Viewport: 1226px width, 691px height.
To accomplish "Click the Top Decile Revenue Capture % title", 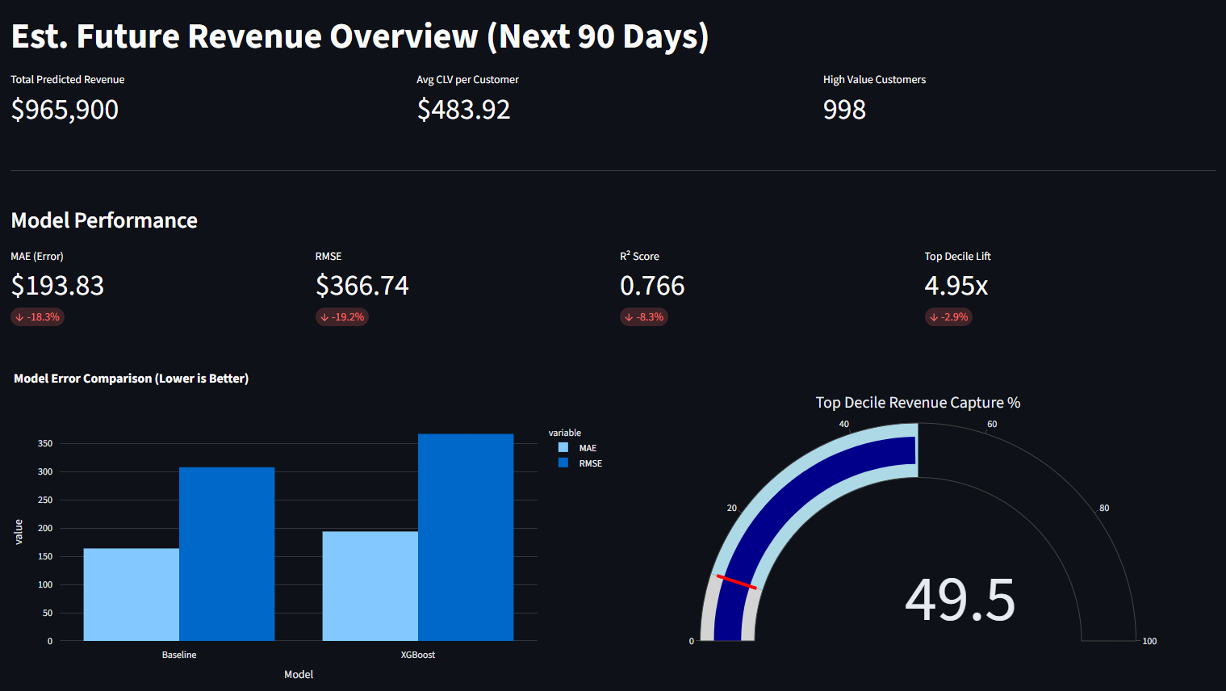I will tap(917, 402).
